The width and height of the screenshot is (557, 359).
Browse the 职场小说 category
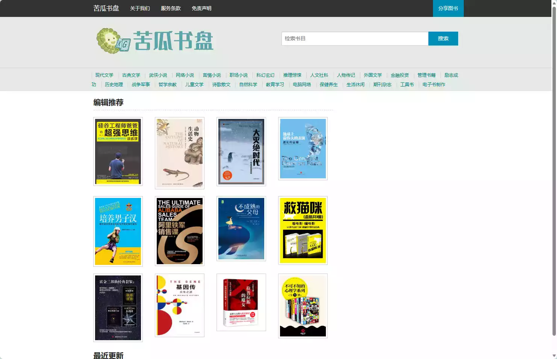point(239,75)
